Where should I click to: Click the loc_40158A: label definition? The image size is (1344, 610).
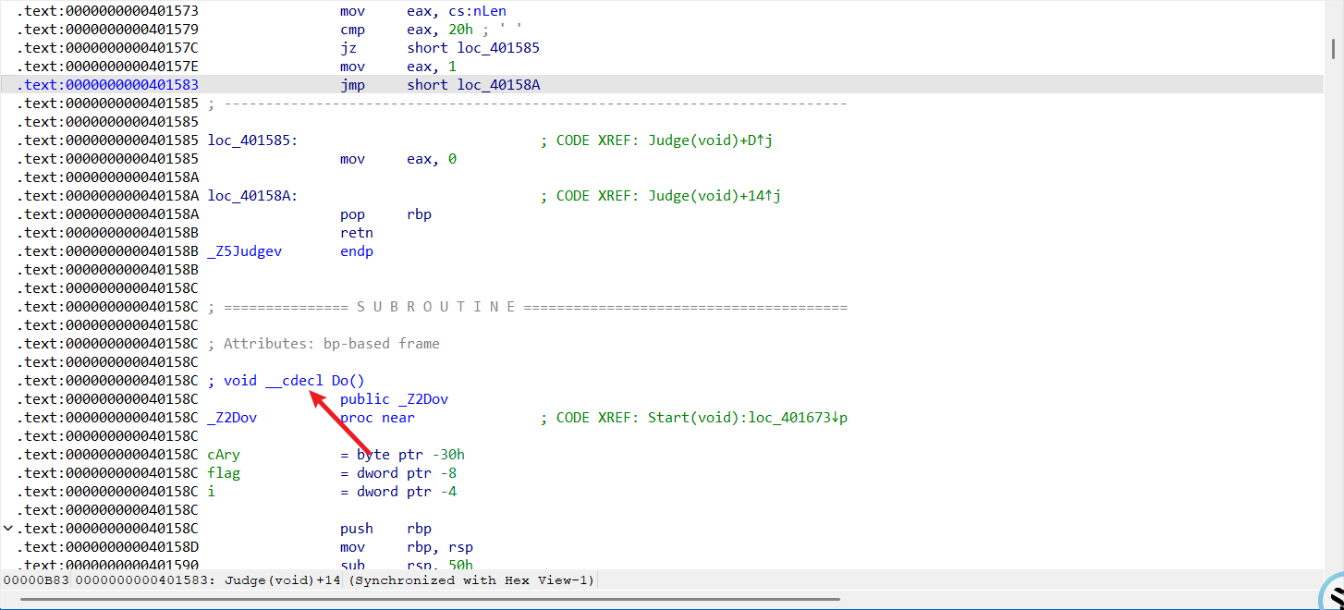[x=252, y=196]
